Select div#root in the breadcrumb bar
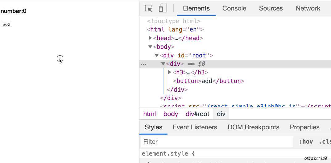The width and height of the screenshot is (331, 163). click(197, 114)
